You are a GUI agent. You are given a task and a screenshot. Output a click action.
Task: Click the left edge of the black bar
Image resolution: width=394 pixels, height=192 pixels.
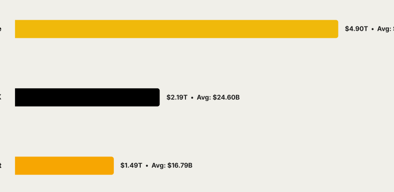pos(17,97)
